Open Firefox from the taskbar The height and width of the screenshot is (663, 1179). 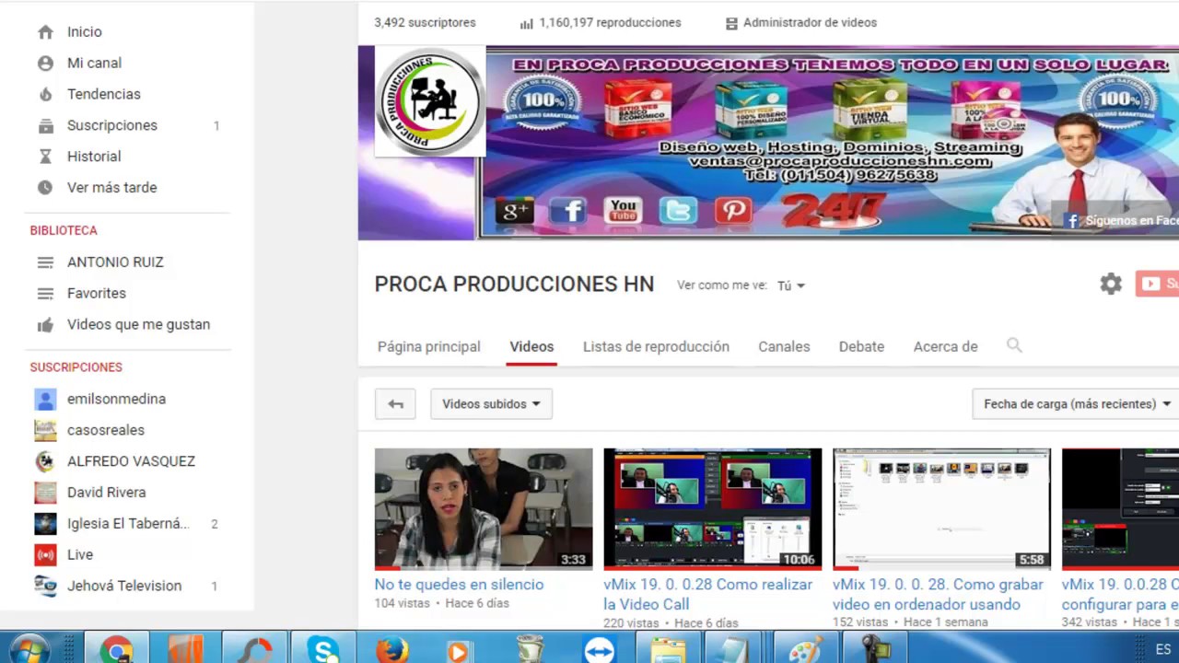point(392,648)
